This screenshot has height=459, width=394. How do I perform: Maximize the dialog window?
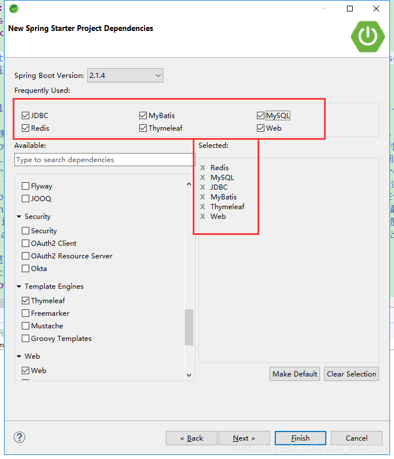coord(350,9)
